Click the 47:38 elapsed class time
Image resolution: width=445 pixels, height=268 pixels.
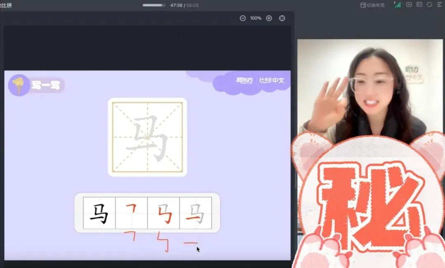(x=176, y=5)
